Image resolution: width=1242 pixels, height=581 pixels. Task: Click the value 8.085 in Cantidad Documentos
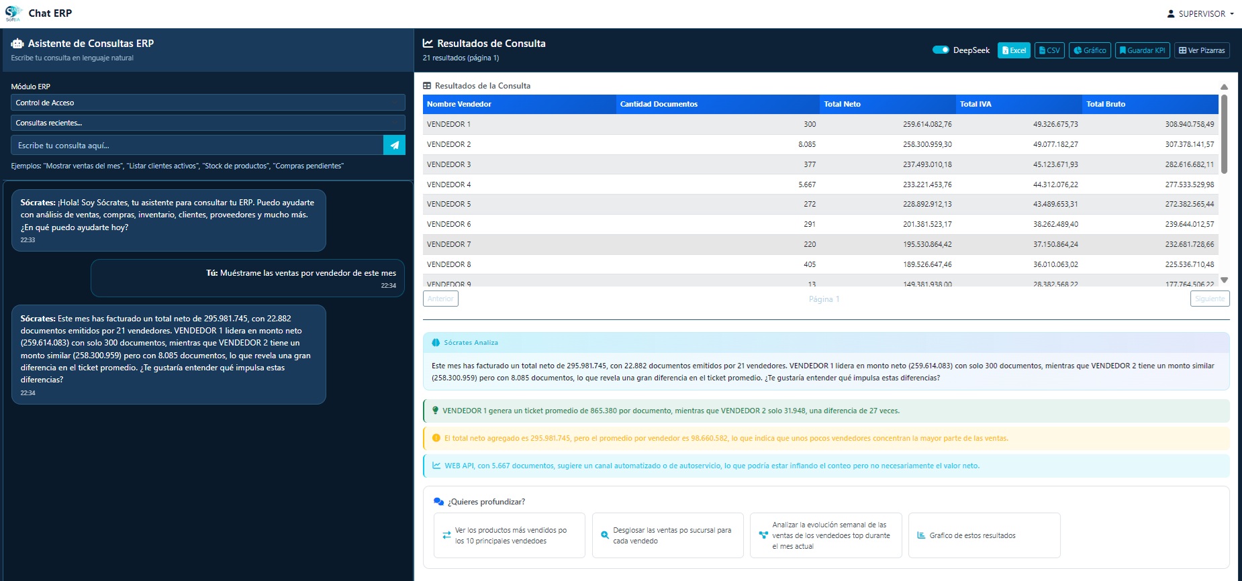807,144
